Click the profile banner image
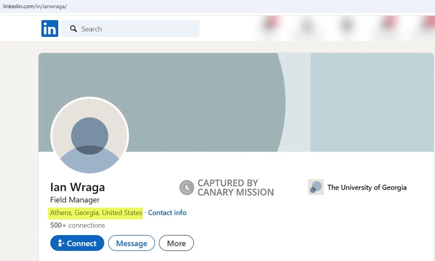 [x=236, y=102]
